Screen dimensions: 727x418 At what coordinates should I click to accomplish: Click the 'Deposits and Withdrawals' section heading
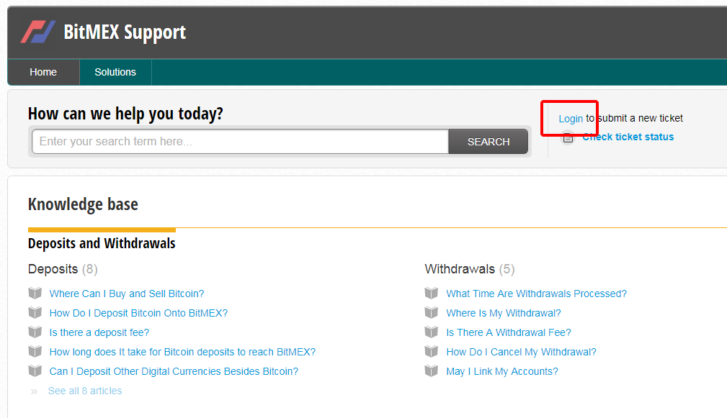(102, 243)
